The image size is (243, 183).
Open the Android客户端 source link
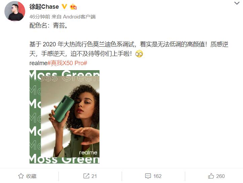pyautogui.click(x=79, y=16)
